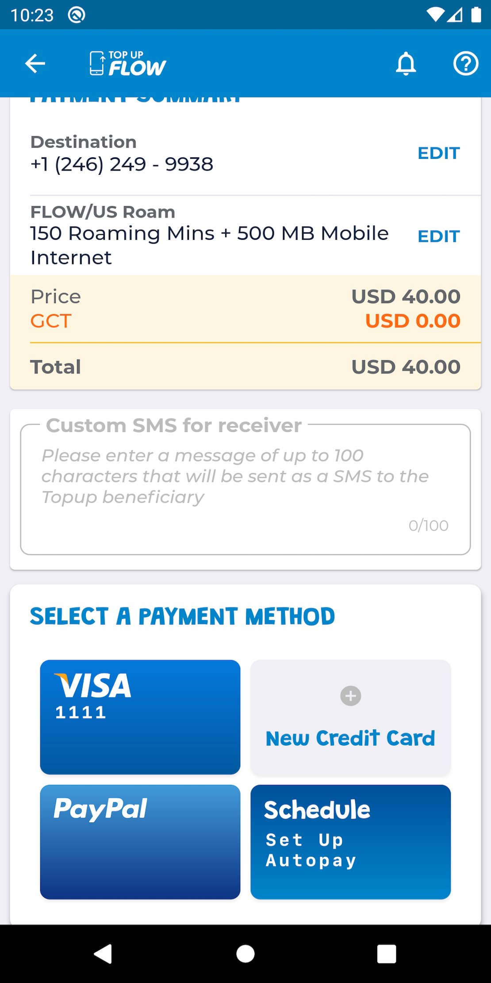Tap the Total USD 40.00 row
The width and height of the screenshot is (491, 983).
(245, 367)
